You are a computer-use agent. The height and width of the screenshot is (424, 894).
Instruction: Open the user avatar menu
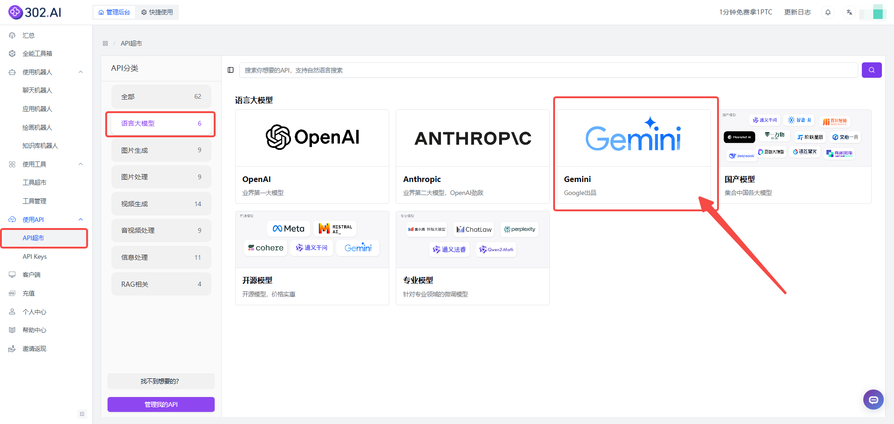pos(878,12)
